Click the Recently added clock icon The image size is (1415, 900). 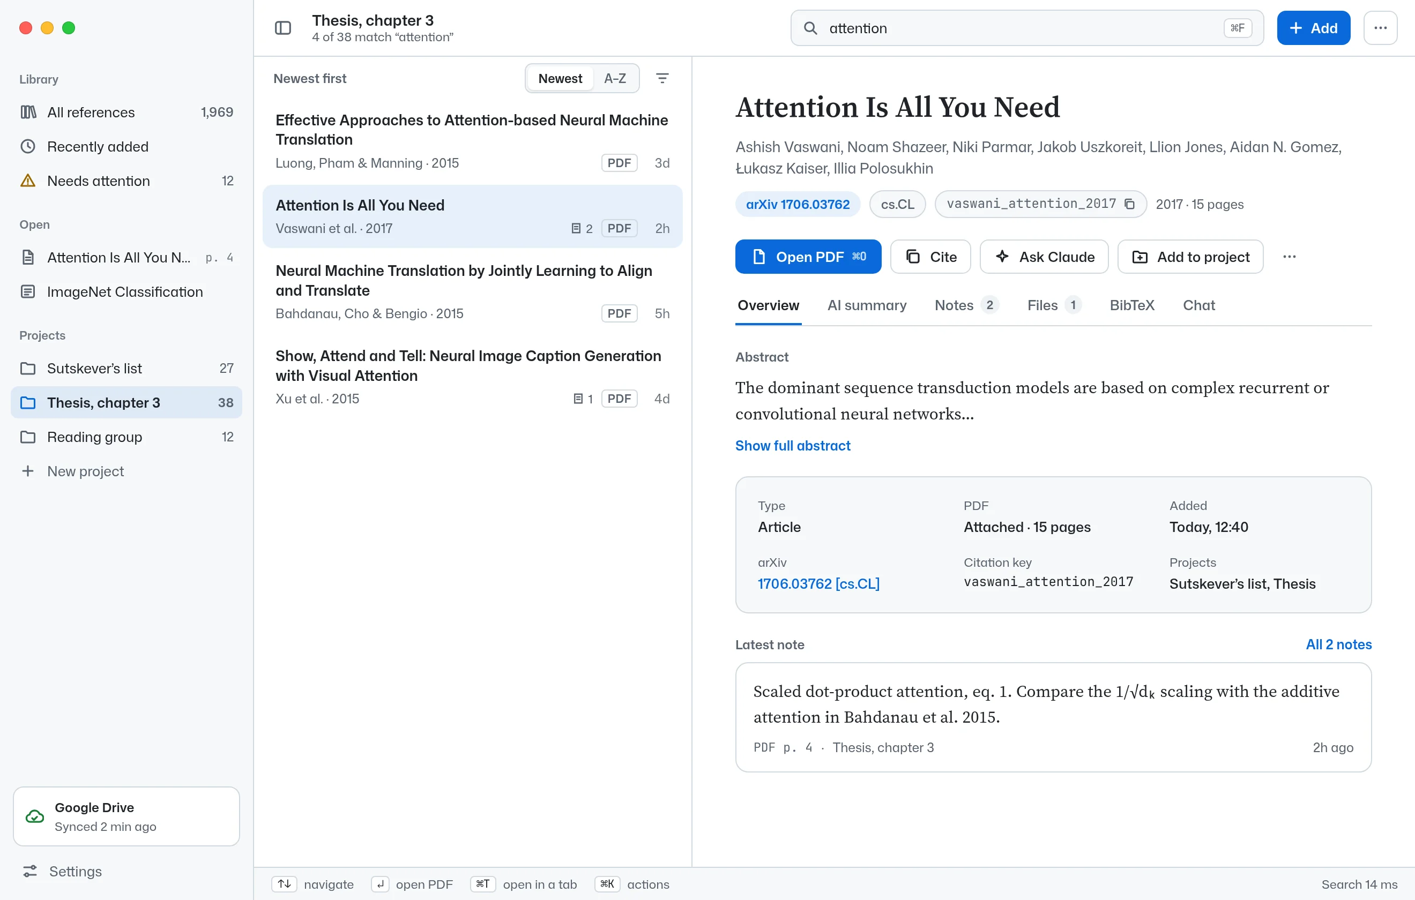pos(28,146)
